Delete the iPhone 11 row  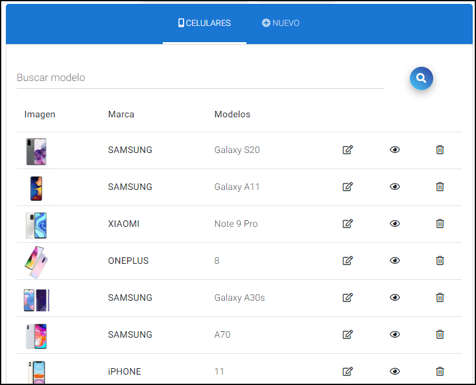pyautogui.click(x=440, y=371)
